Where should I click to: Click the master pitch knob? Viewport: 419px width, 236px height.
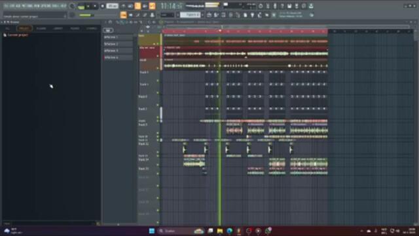(72, 15)
